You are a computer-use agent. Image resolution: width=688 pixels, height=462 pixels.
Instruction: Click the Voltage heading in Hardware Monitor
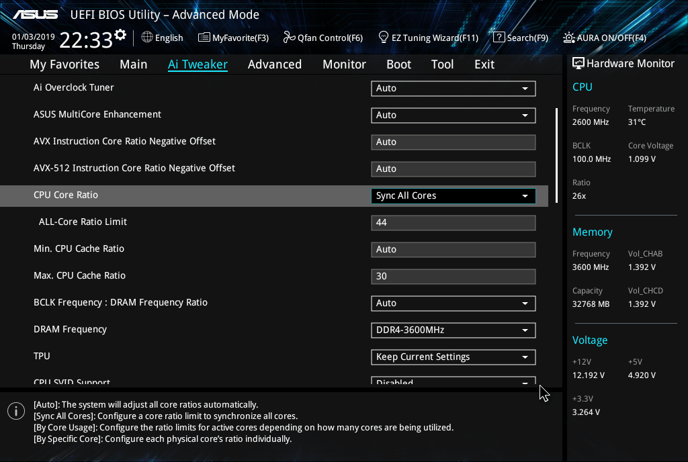tap(590, 340)
